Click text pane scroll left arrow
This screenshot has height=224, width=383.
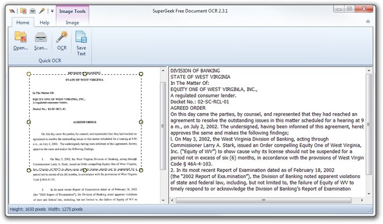pyautogui.click(x=172, y=200)
